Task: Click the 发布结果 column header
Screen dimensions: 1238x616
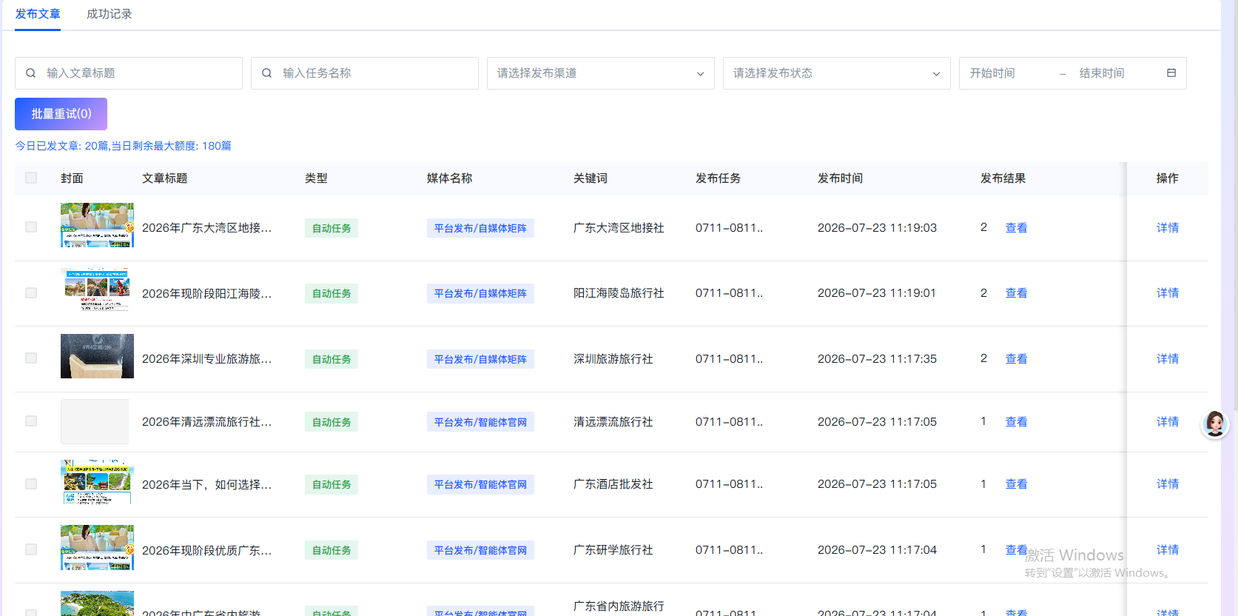Action: pos(1003,178)
